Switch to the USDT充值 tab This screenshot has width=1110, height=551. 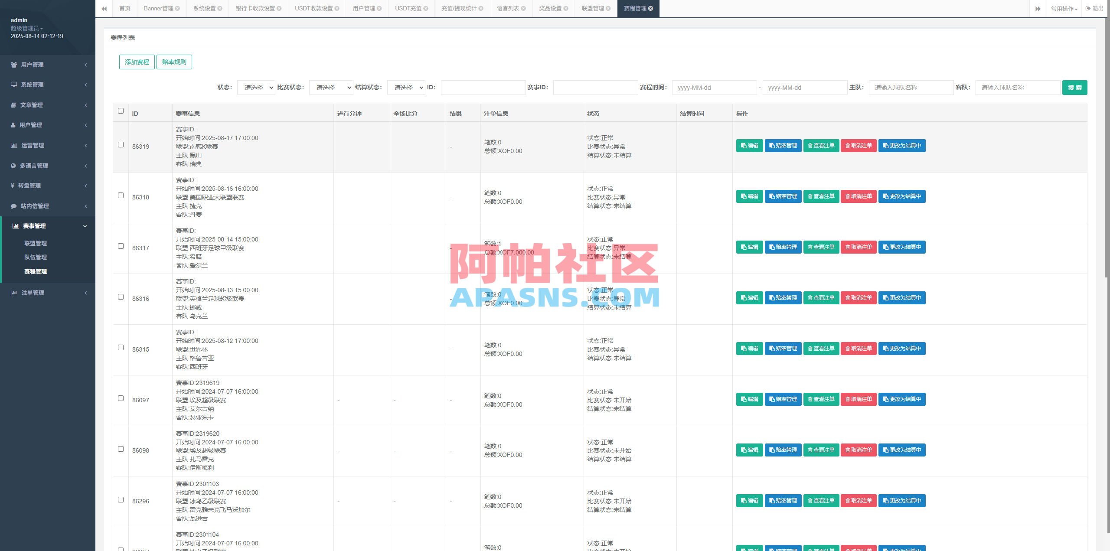pos(408,8)
